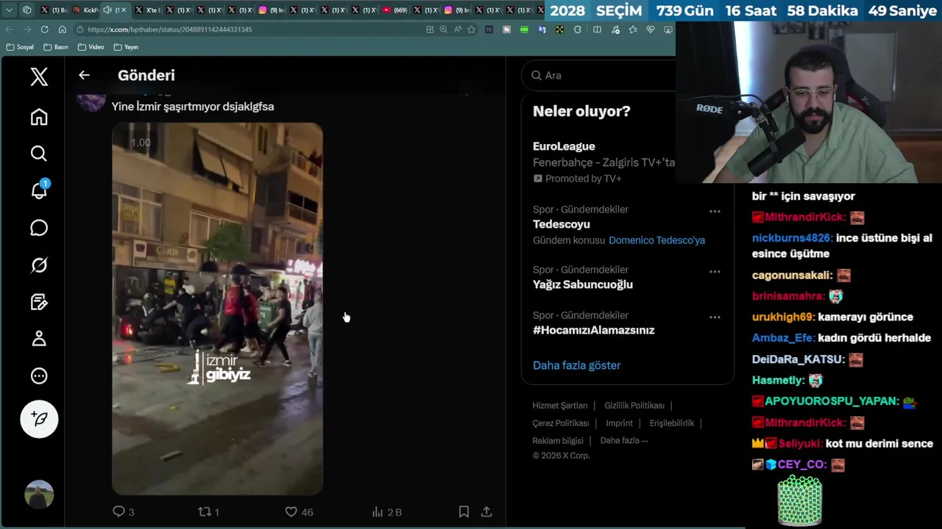Click the reply icon with 3 replies
This screenshot has width=942, height=529.
click(x=123, y=511)
